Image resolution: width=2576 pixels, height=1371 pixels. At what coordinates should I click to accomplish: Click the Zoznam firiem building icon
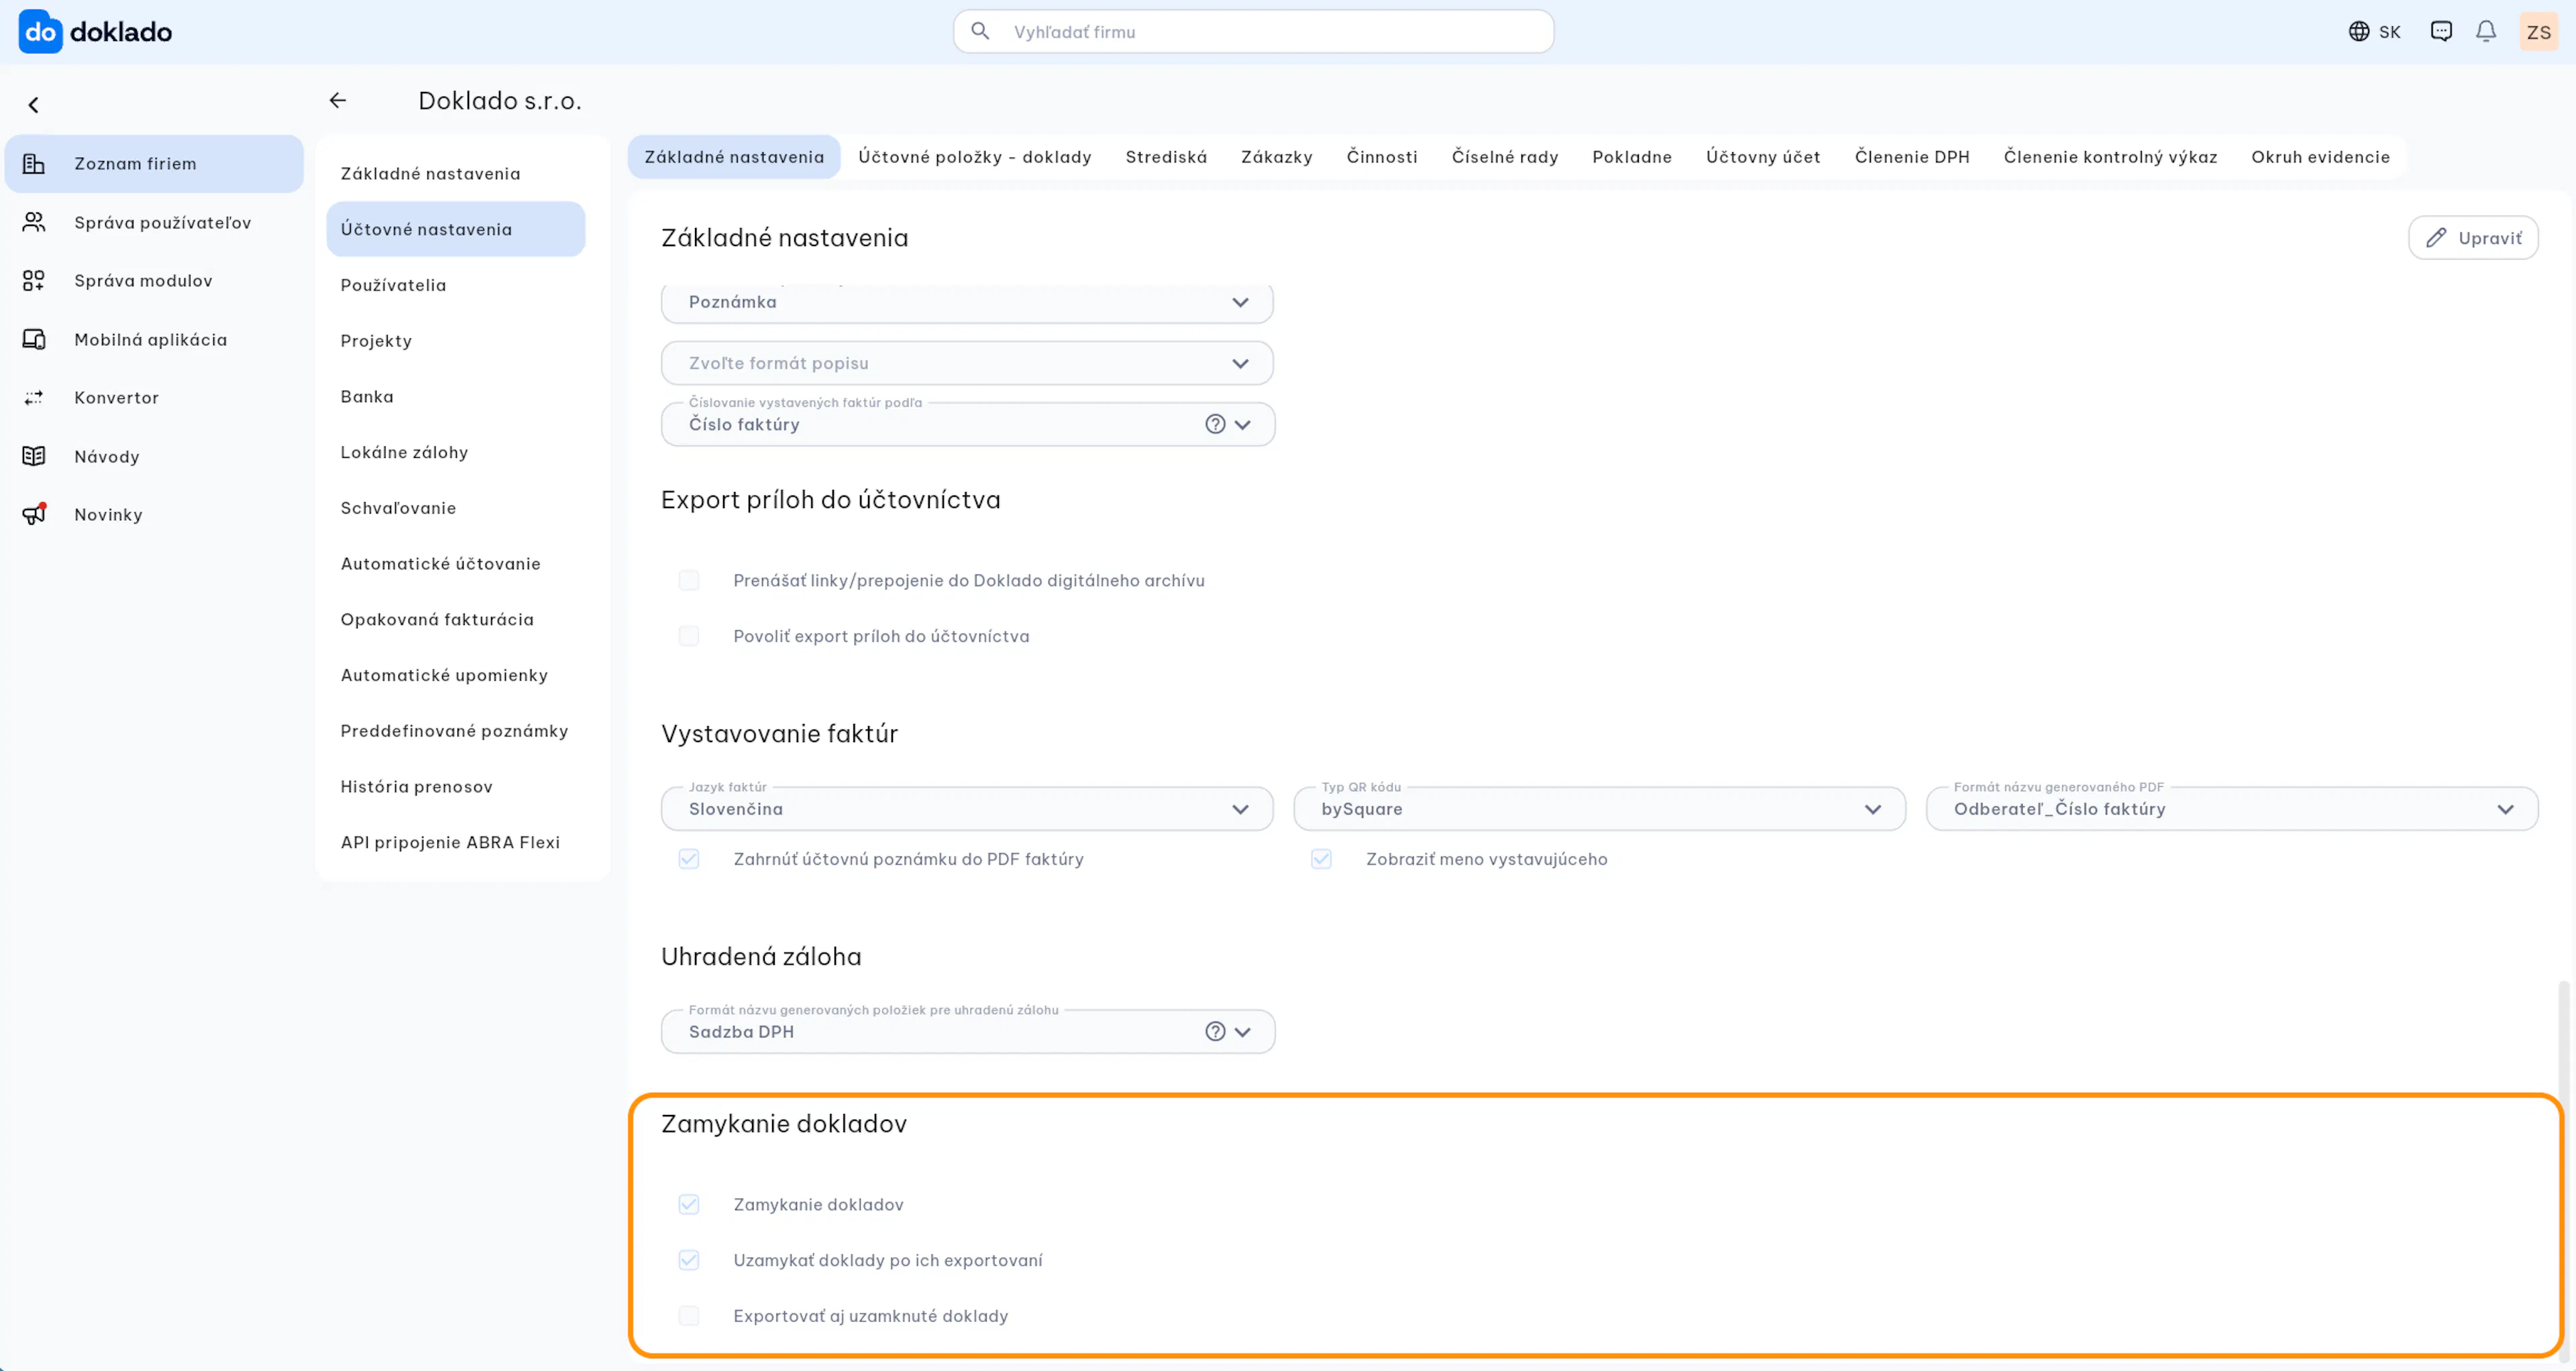33,164
